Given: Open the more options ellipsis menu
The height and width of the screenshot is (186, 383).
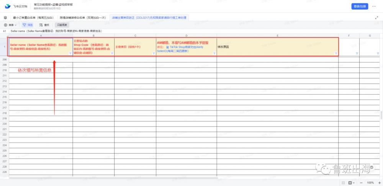Looking at the screenshot, I should (374, 6).
